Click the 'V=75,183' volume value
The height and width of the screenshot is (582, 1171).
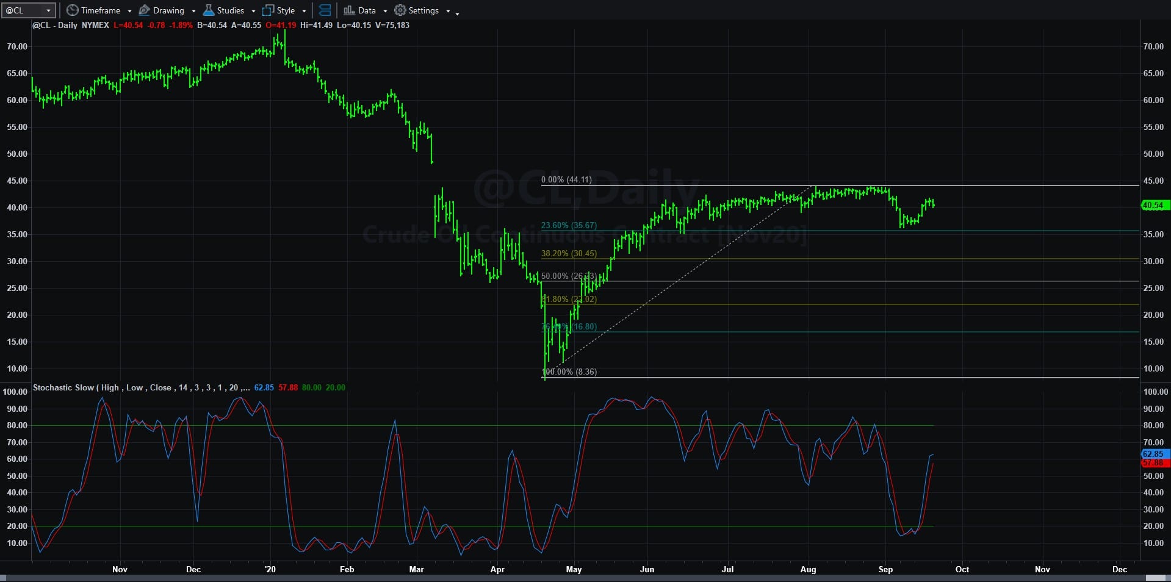pos(392,25)
